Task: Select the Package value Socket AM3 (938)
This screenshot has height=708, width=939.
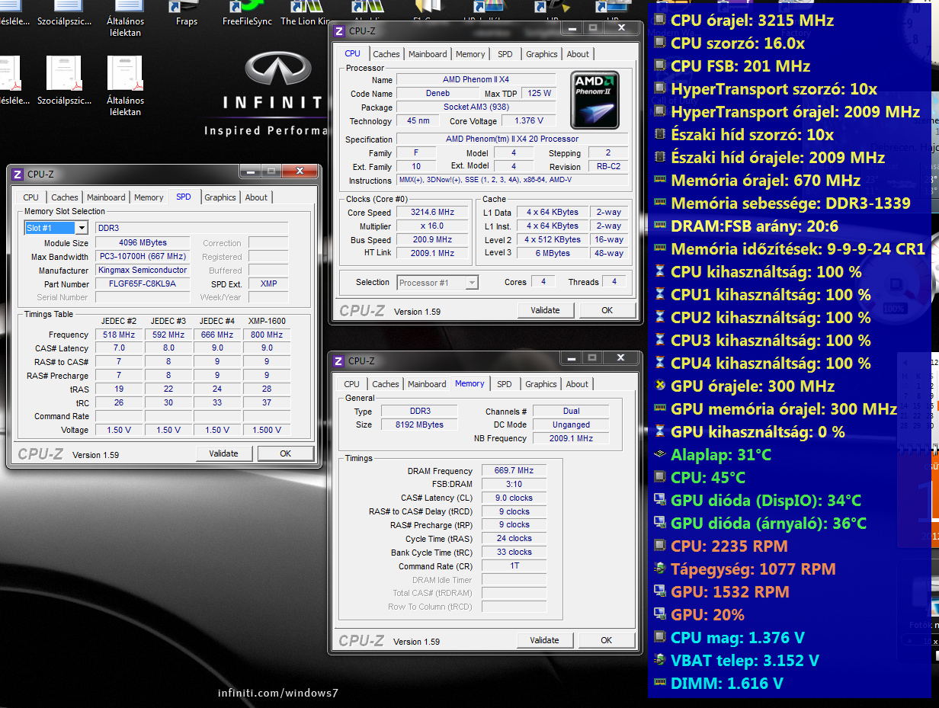Action: 477,107
